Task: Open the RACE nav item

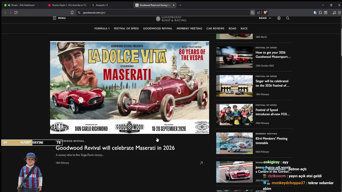Action: [x=244, y=29]
